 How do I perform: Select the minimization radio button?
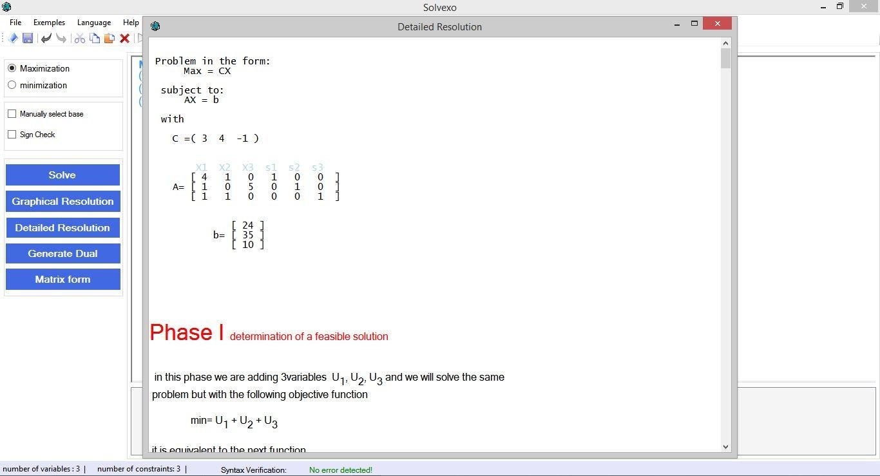[x=12, y=85]
